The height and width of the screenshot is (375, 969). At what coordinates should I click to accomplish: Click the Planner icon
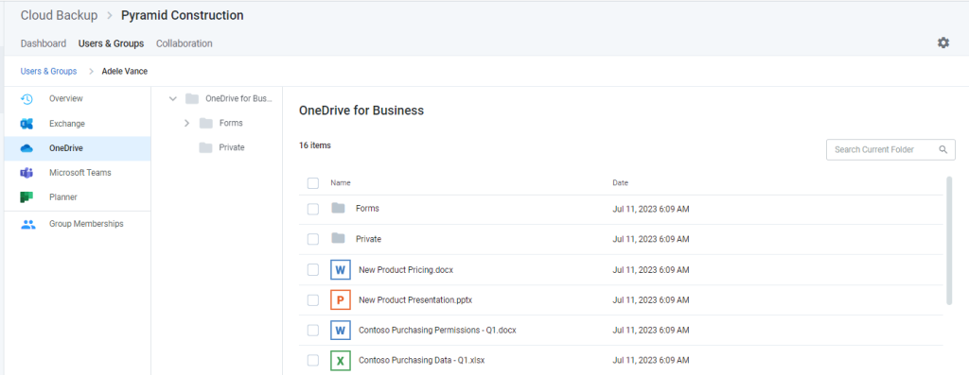(26, 197)
